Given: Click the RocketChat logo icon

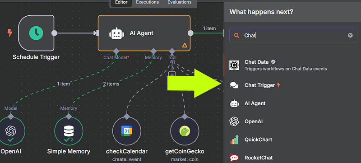Looking at the screenshot, I should (x=234, y=158).
